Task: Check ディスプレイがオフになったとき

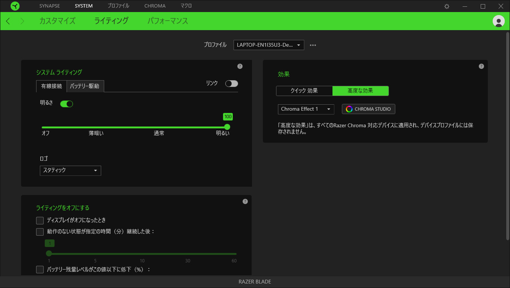Action: [x=40, y=220]
